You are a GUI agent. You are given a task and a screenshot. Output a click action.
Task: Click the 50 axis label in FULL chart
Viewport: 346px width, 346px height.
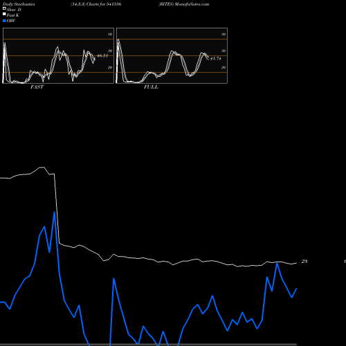click(x=224, y=51)
